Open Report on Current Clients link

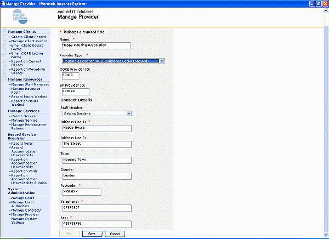point(26,63)
